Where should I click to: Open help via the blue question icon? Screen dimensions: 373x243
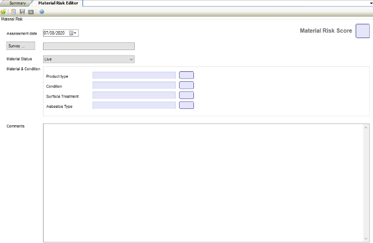pyautogui.click(x=42, y=11)
